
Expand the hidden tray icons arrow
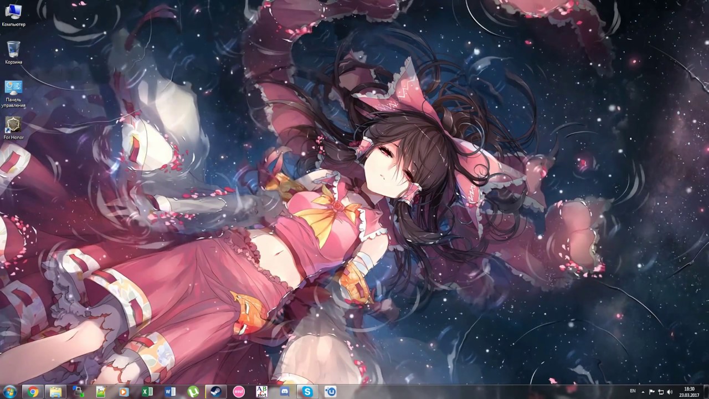pos(643,392)
